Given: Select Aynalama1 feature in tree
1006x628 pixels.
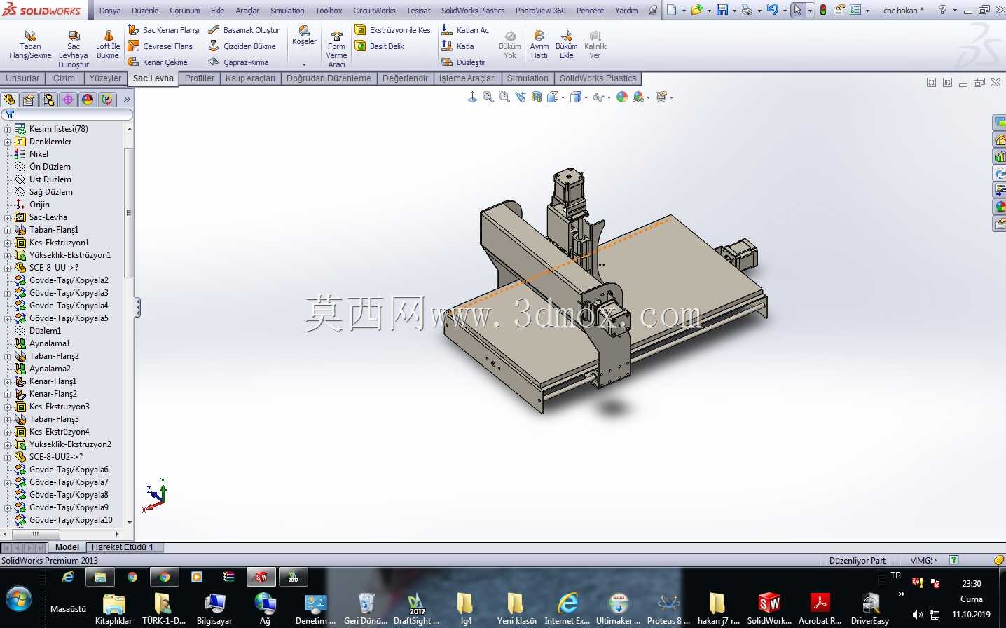Looking at the screenshot, I should pos(50,343).
